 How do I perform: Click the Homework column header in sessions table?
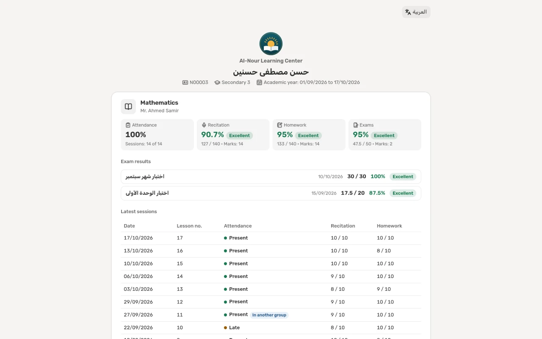click(390, 226)
